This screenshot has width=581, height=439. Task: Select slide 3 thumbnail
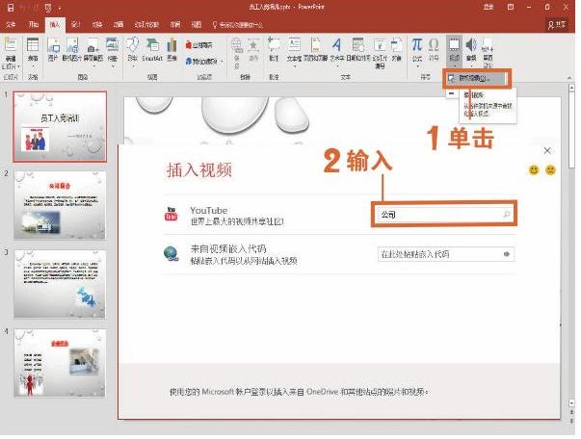pos(60,284)
